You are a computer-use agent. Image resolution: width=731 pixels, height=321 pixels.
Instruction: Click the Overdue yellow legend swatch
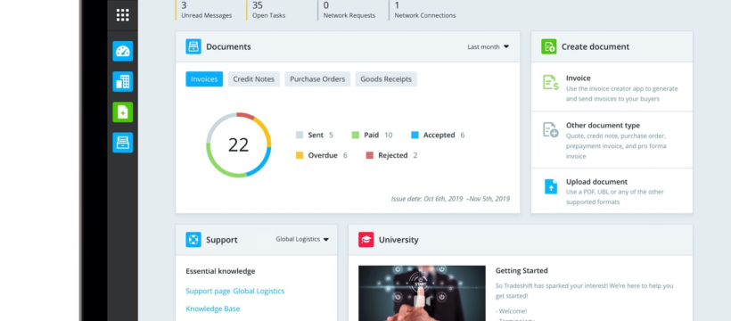point(300,155)
